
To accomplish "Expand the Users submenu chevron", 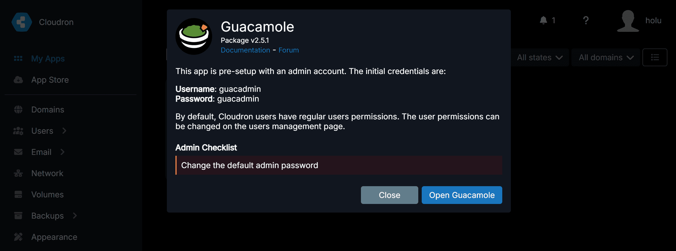I will 65,131.
